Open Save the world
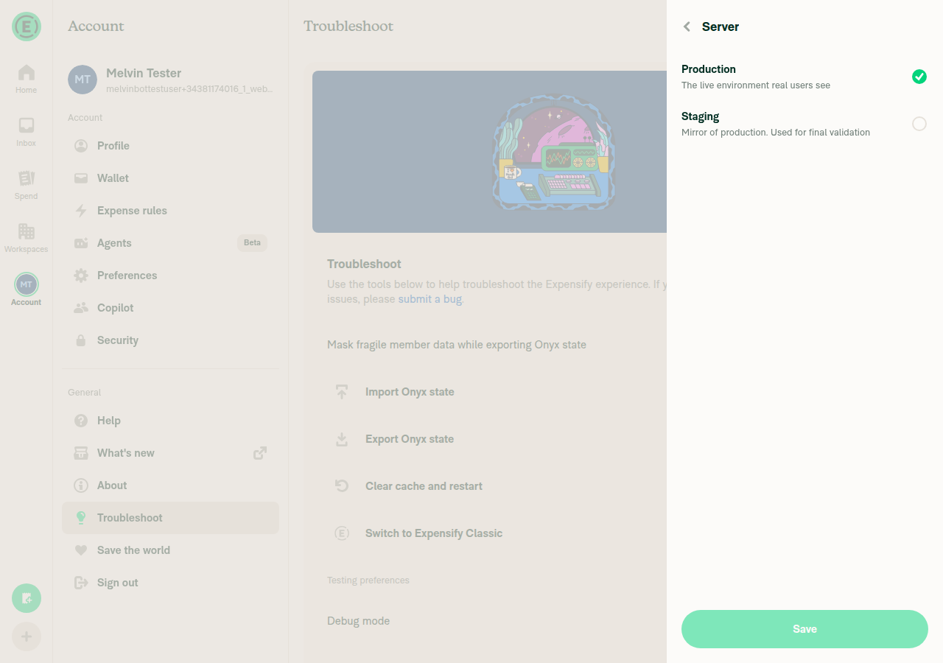 (170, 550)
